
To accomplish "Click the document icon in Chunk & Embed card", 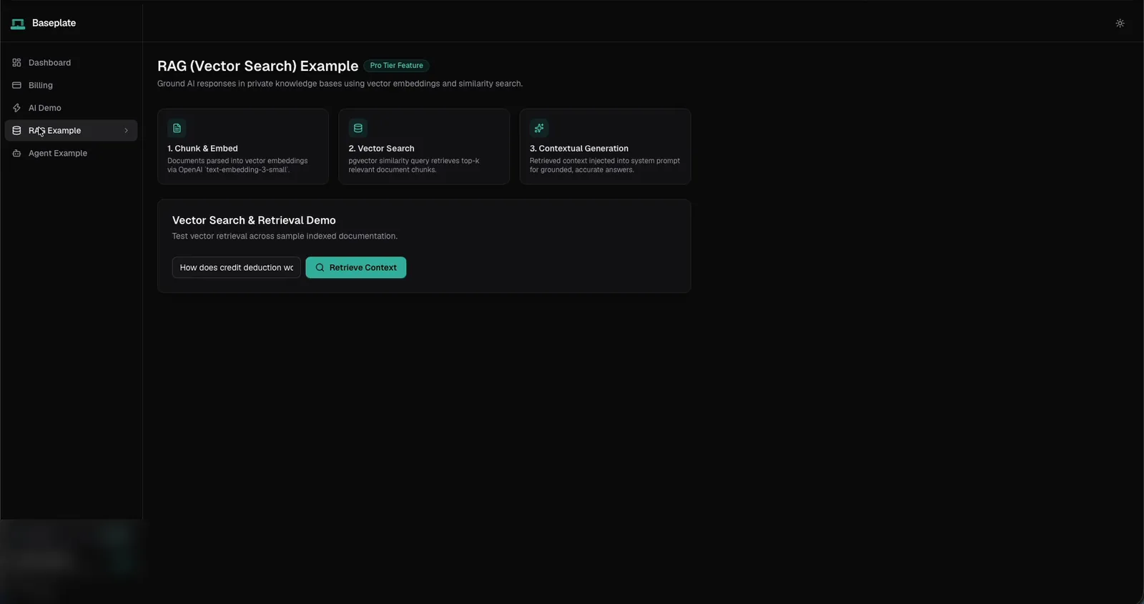I will click(177, 129).
